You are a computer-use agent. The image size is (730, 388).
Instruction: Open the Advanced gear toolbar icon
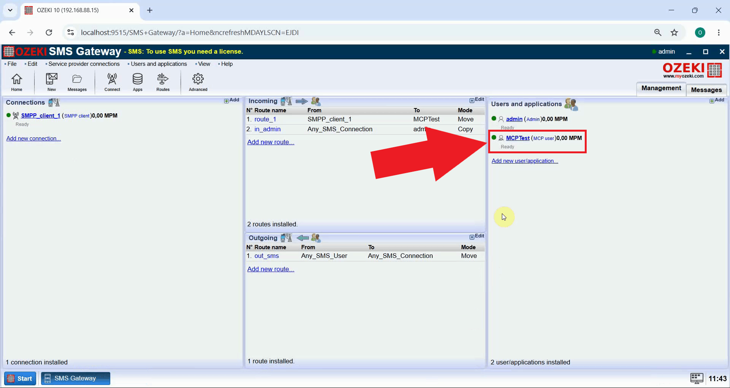(198, 82)
